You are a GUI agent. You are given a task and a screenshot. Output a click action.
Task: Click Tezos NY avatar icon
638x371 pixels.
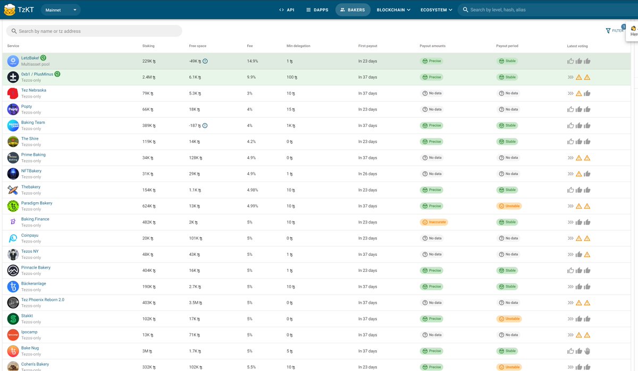point(13,254)
